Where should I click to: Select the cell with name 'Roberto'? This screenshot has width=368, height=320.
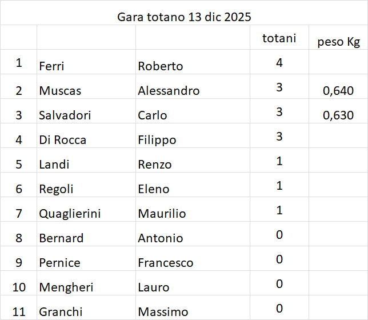tap(161, 66)
